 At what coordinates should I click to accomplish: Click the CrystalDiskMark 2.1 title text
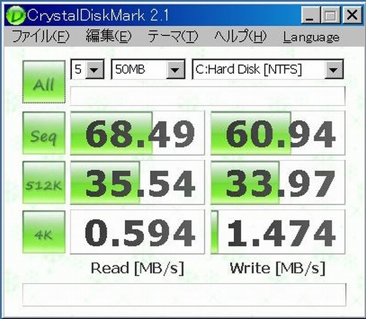[x=98, y=15]
